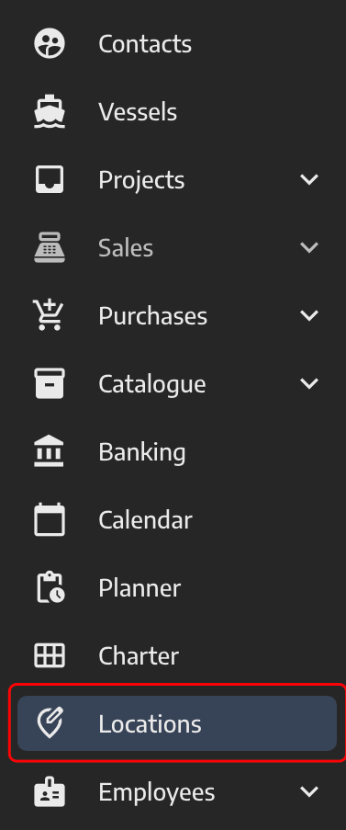The height and width of the screenshot is (830, 346).
Task: Click the Purchases shopping cart icon
Action: pyautogui.click(x=49, y=315)
